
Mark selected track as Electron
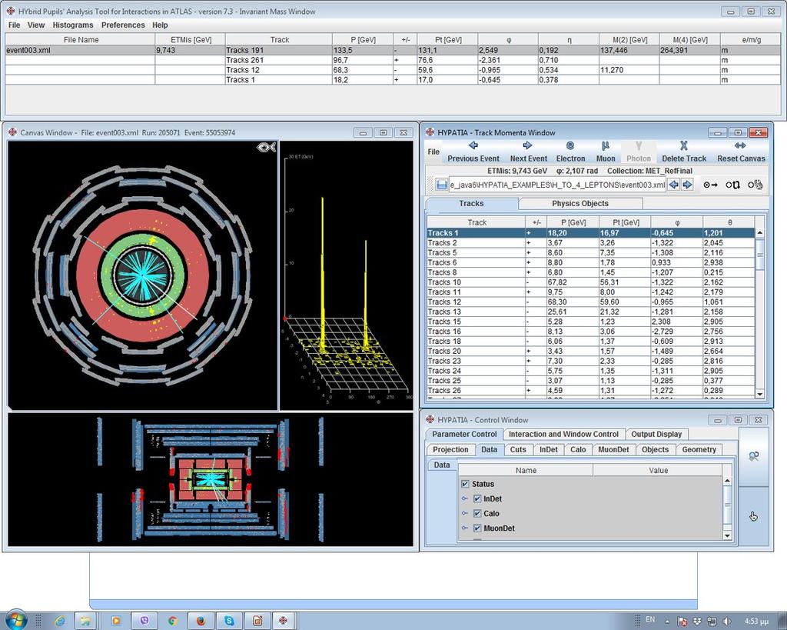(x=570, y=152)
